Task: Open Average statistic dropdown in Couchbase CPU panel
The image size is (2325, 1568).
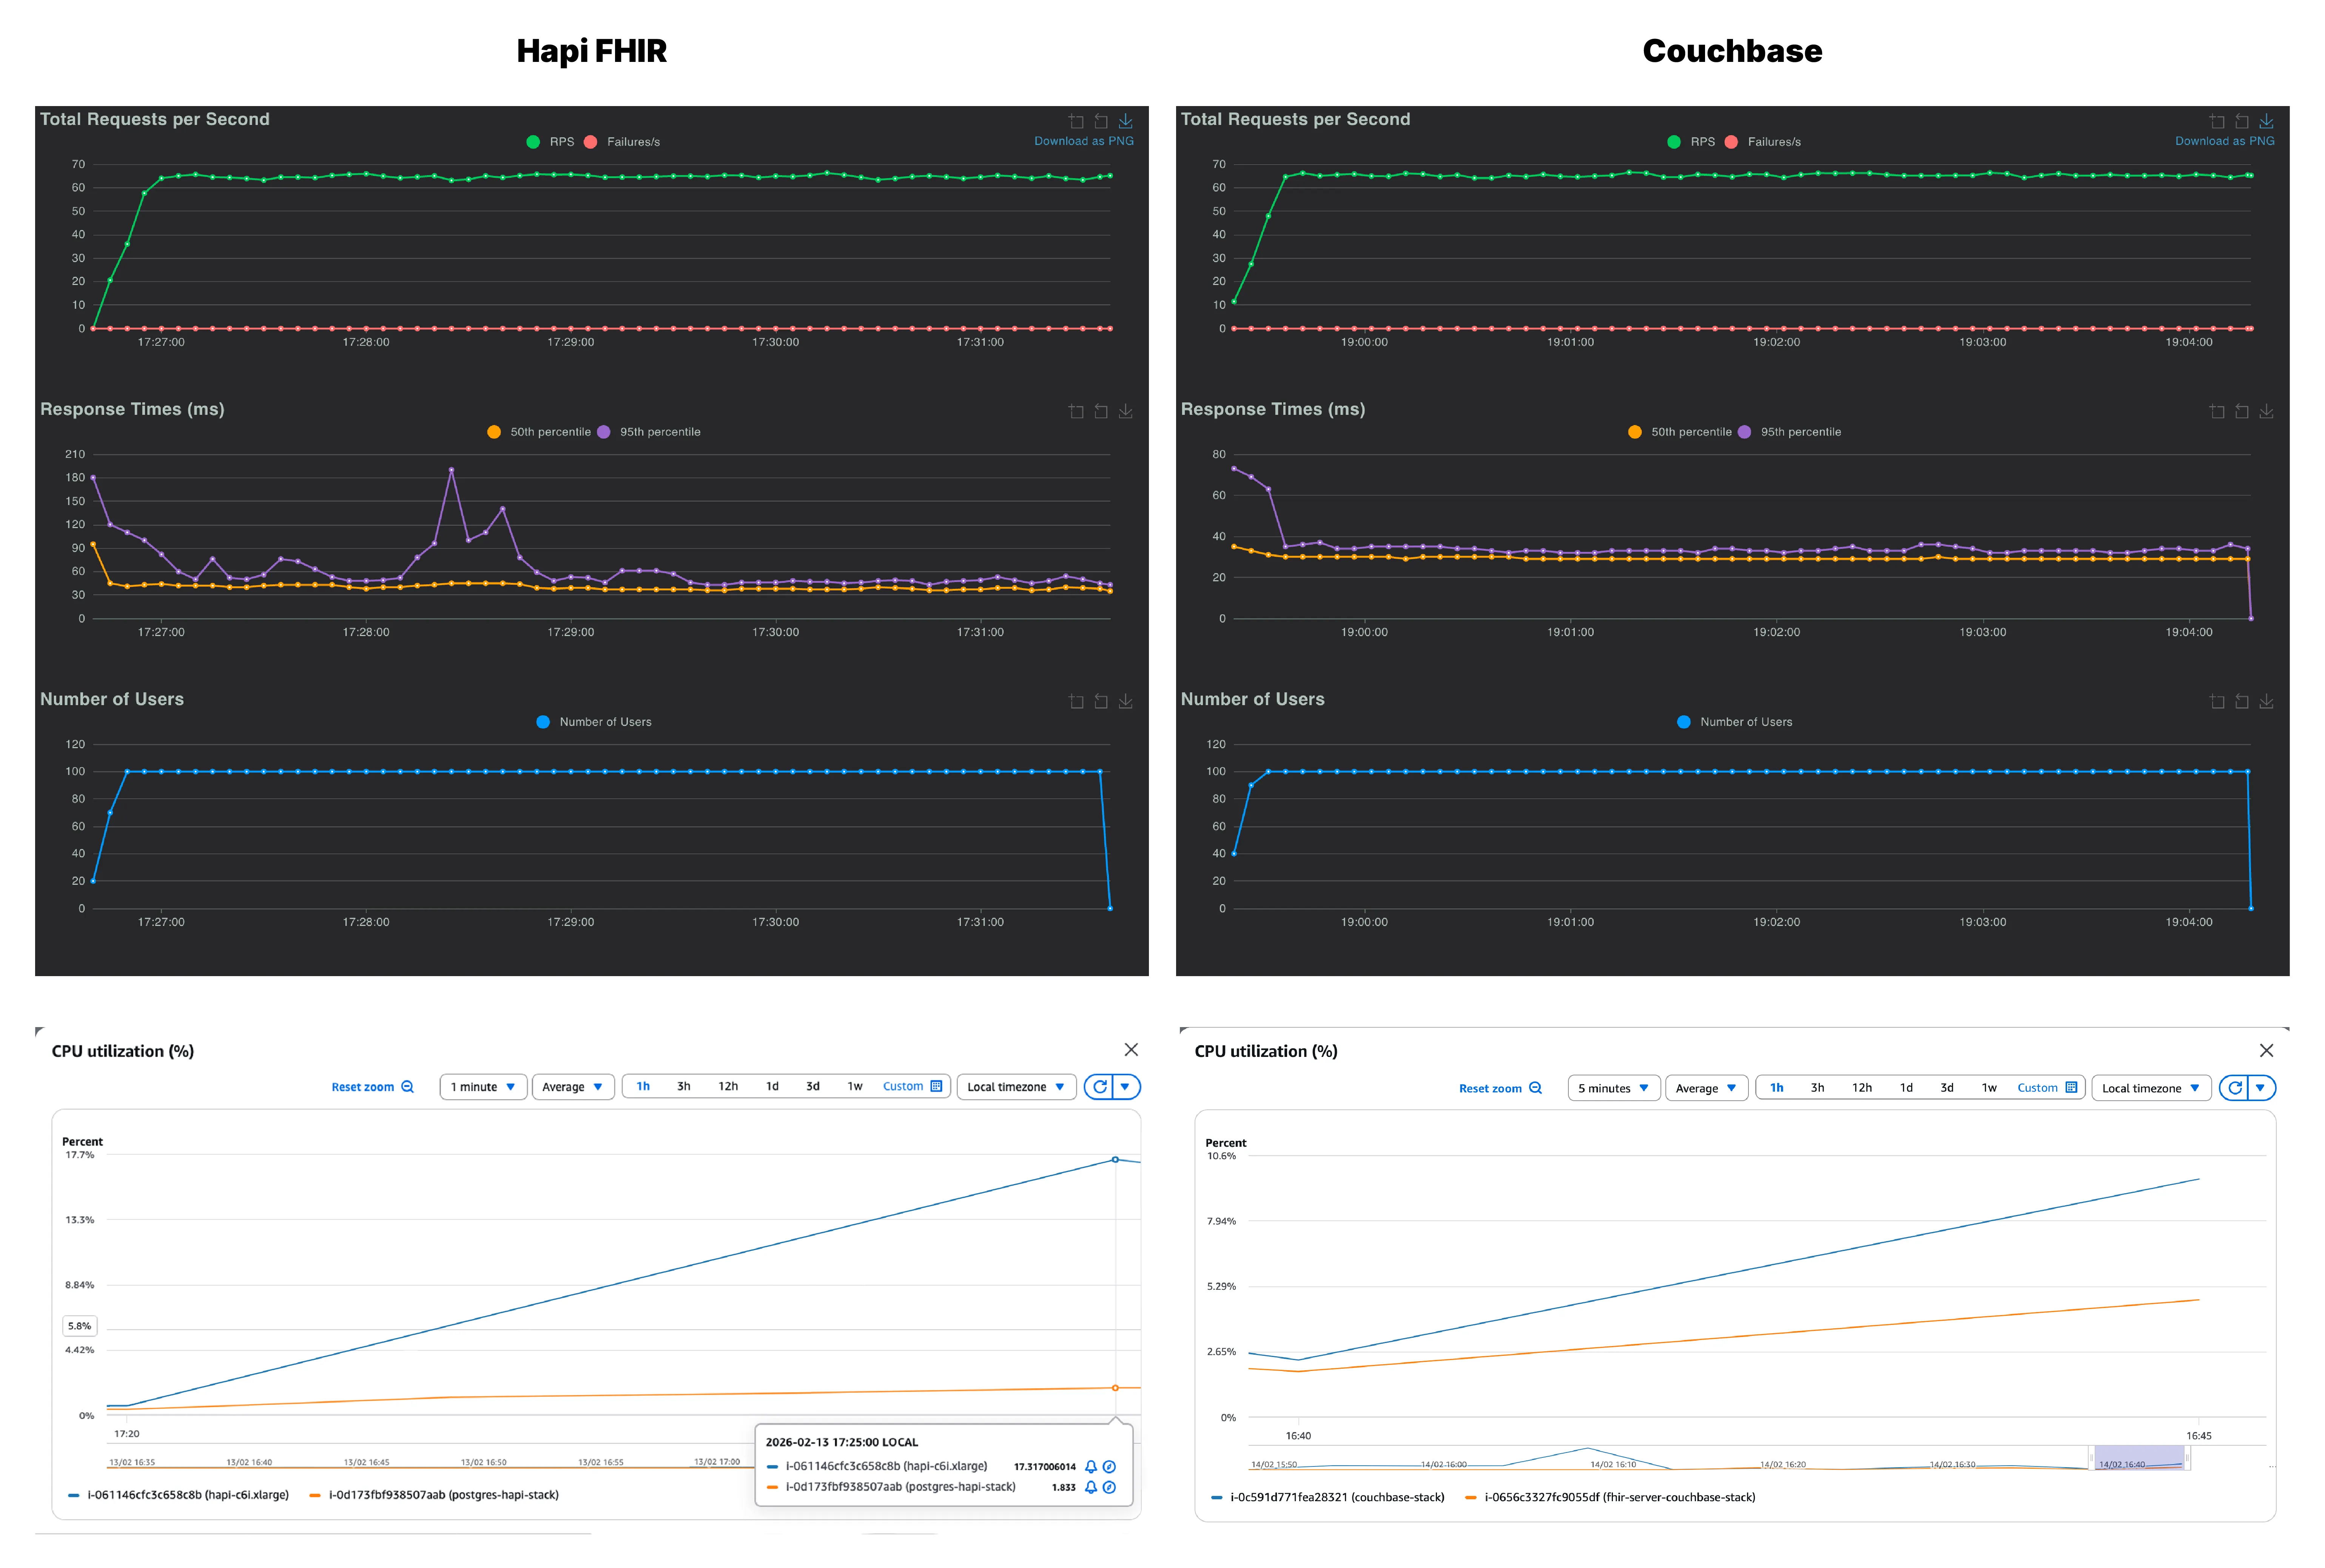Action: point(1706,1088)
